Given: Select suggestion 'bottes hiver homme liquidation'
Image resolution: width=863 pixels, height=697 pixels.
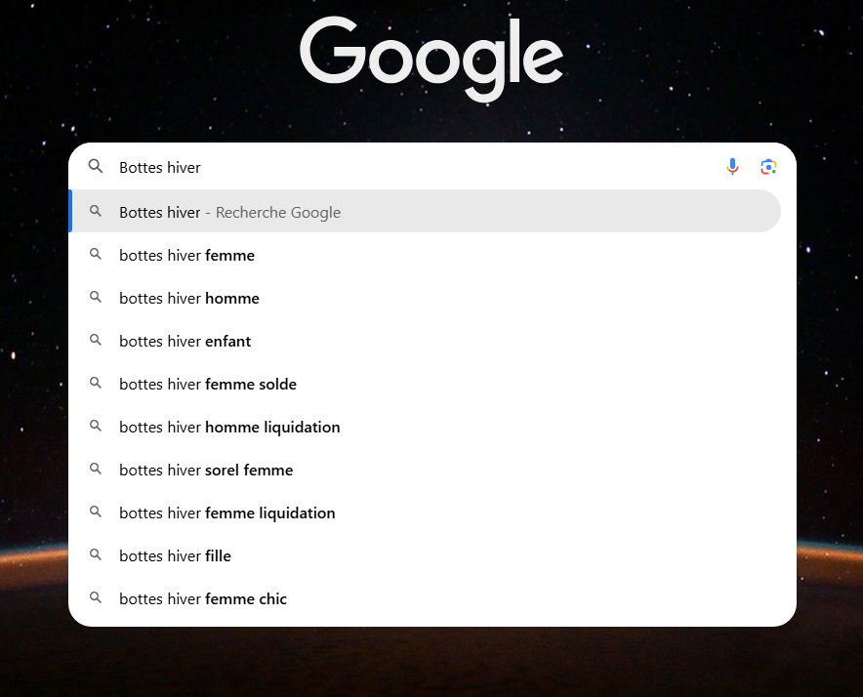Looking at the screenshot, I should point(425,427).
